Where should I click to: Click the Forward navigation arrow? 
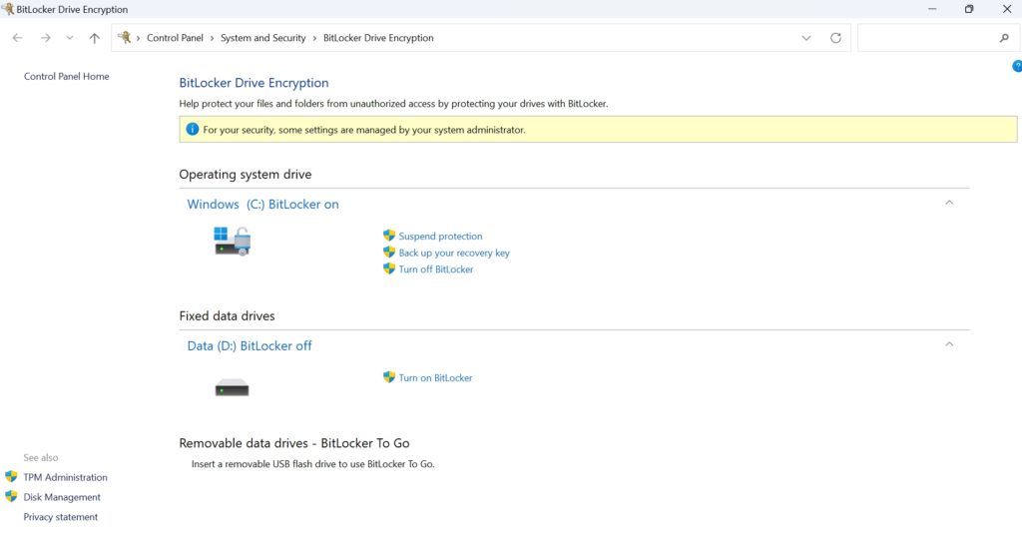click(x=45, y=38)
